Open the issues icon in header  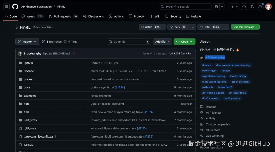[244, 7]
